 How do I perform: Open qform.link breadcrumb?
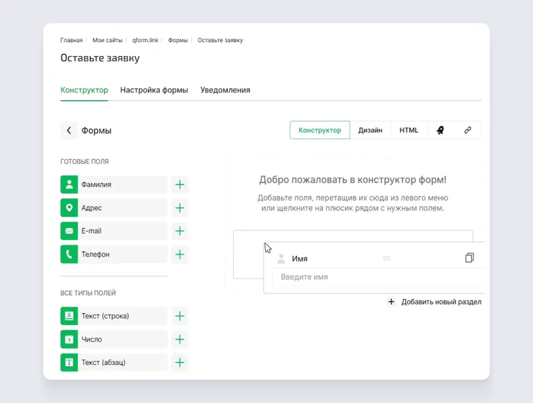(145, 40)
